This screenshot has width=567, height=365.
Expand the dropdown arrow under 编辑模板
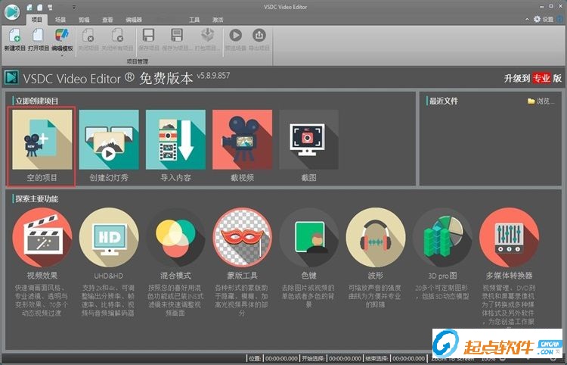(x=62, y=55)
